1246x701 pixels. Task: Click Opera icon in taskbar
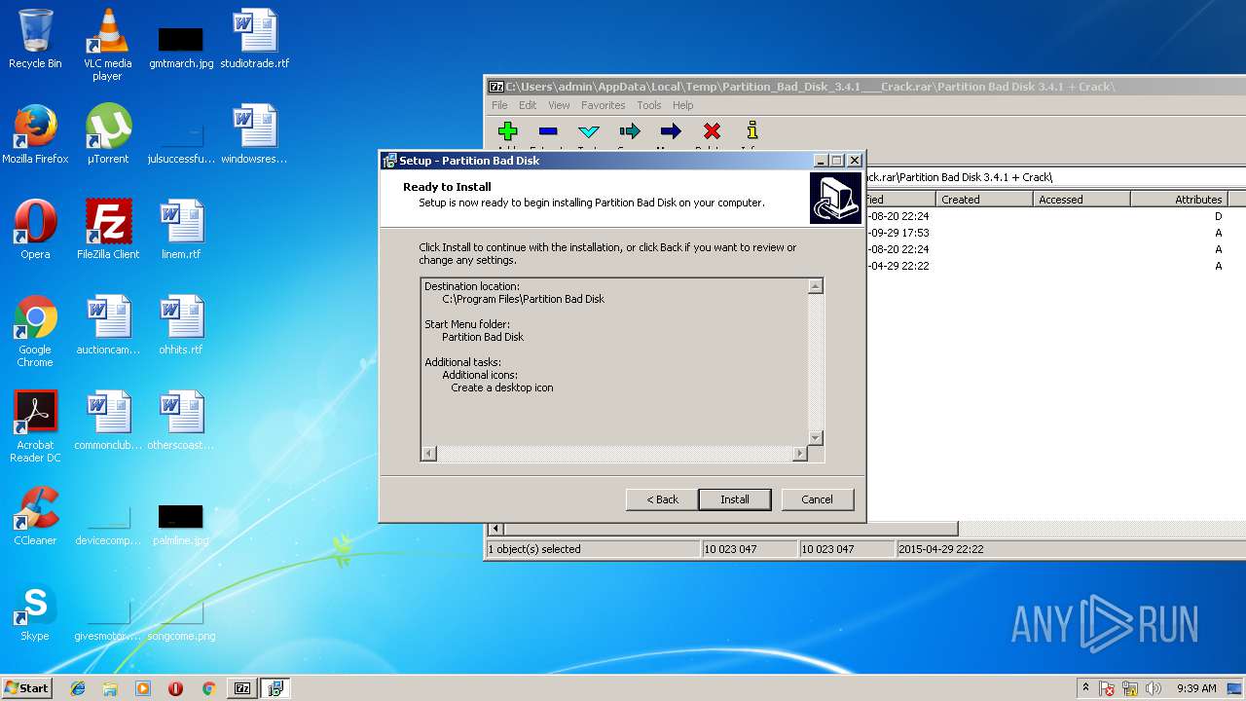[175, 688]
